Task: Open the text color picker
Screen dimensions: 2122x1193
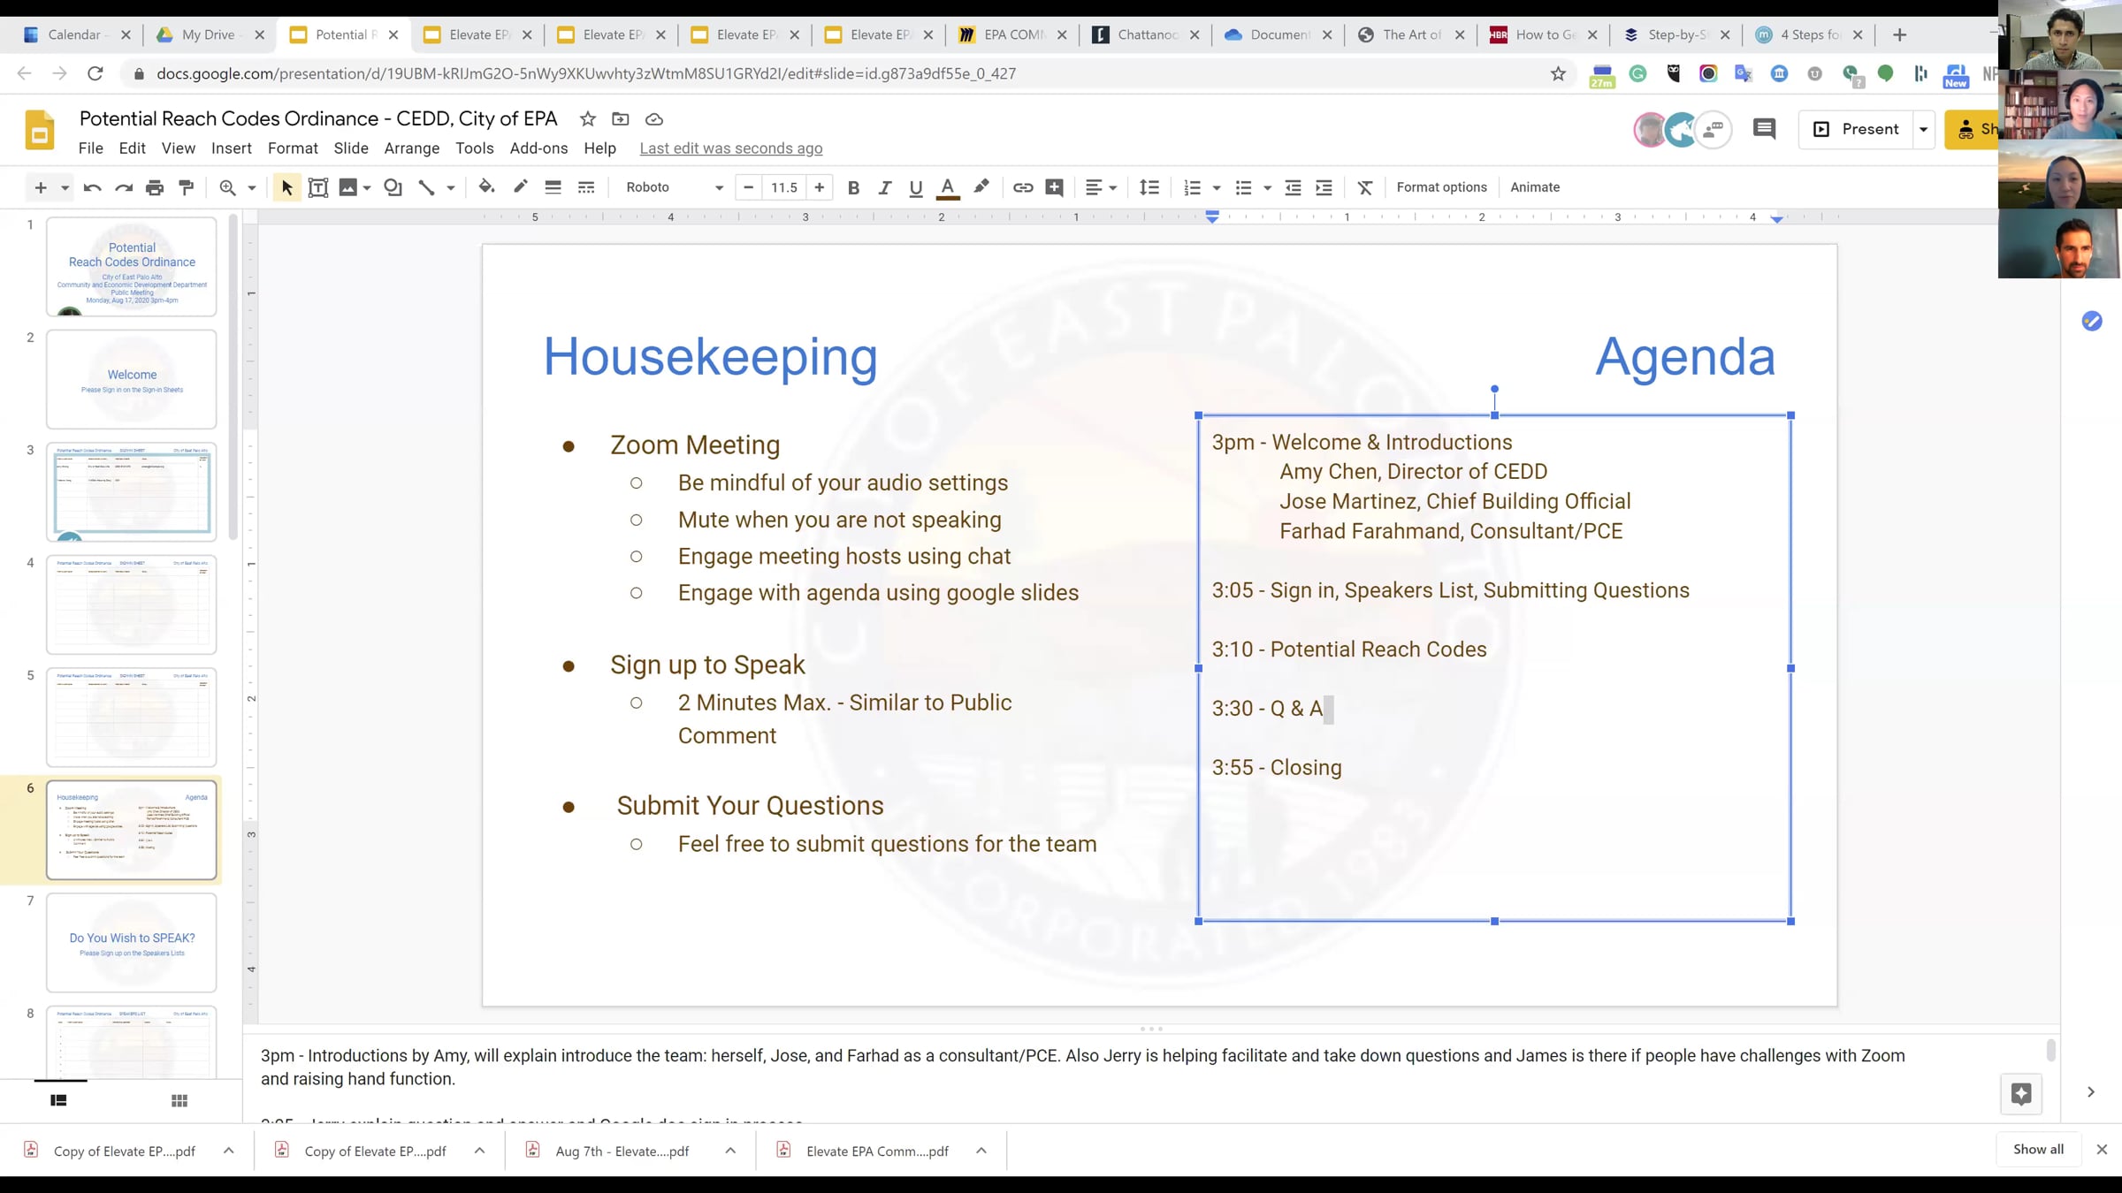Action: tap(948, 187)
